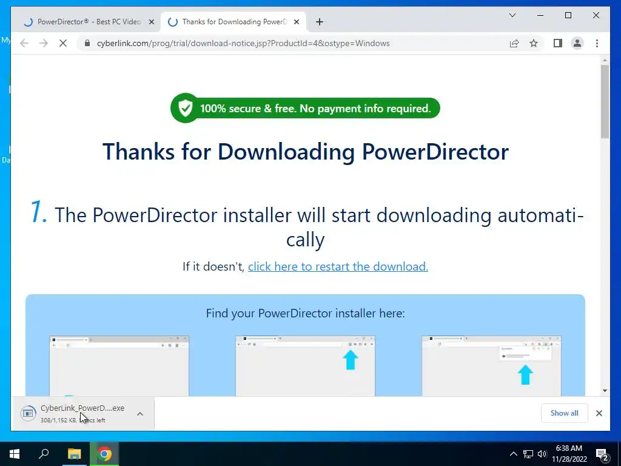Click the first installer location thumbnail

tap(119, 366)
